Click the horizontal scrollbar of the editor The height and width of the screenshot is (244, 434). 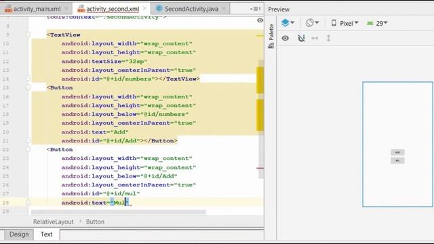pos(119,212)
